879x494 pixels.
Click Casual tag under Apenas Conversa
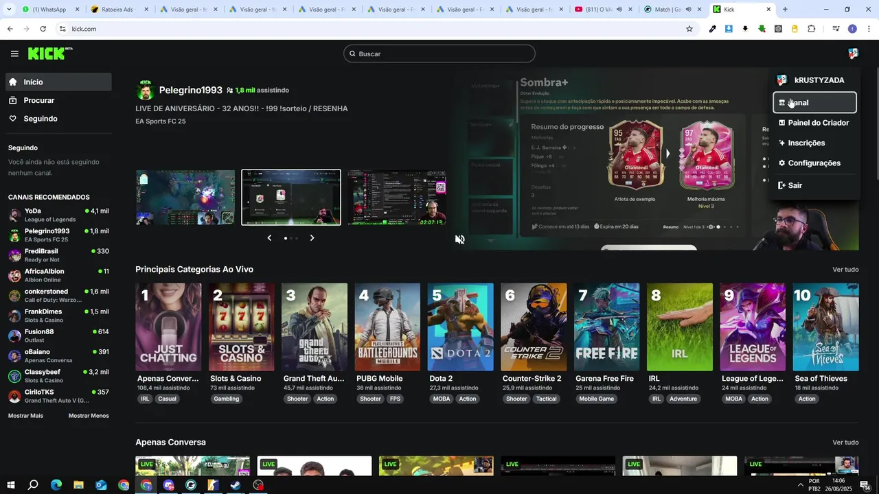click(x=168, y=399)
